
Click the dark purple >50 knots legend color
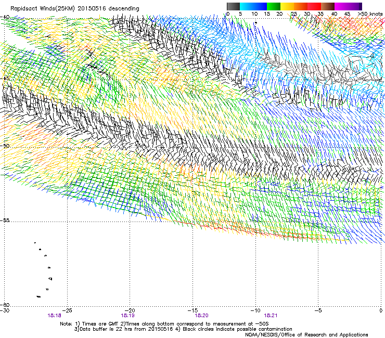(361, 6)
